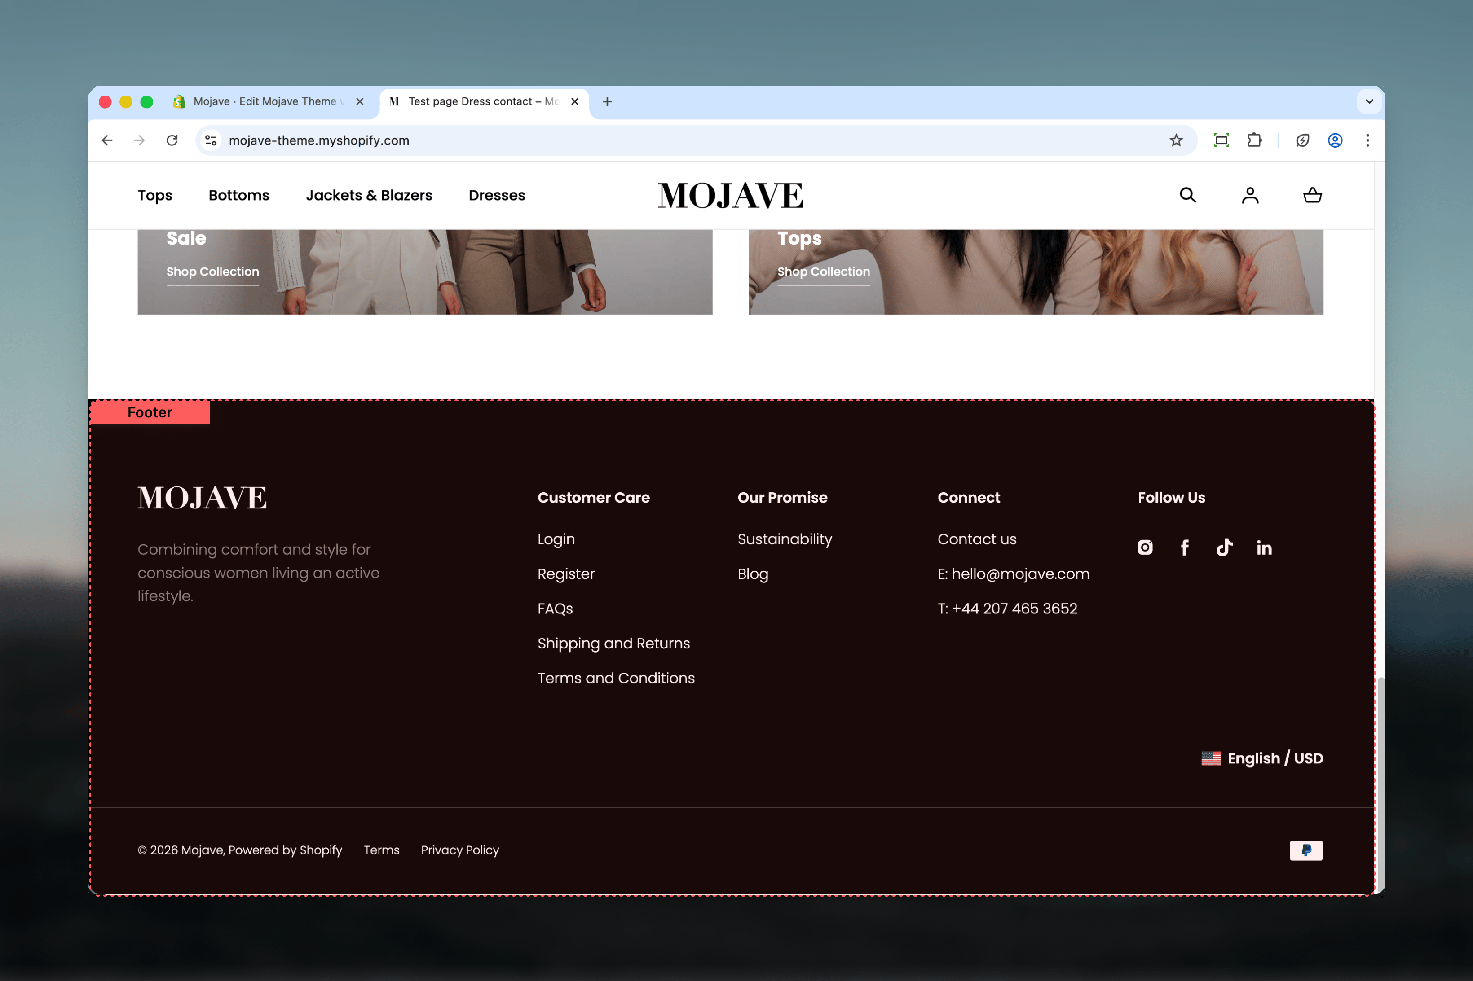Open the English / USD language selector
Image resolution: width=1473 pixels, height=981 pixels.
(1262, 758)
